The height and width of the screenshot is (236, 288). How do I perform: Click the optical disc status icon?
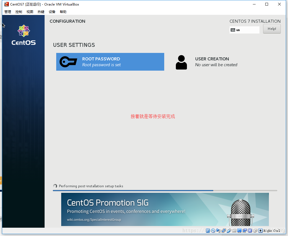tap(213, 230)
